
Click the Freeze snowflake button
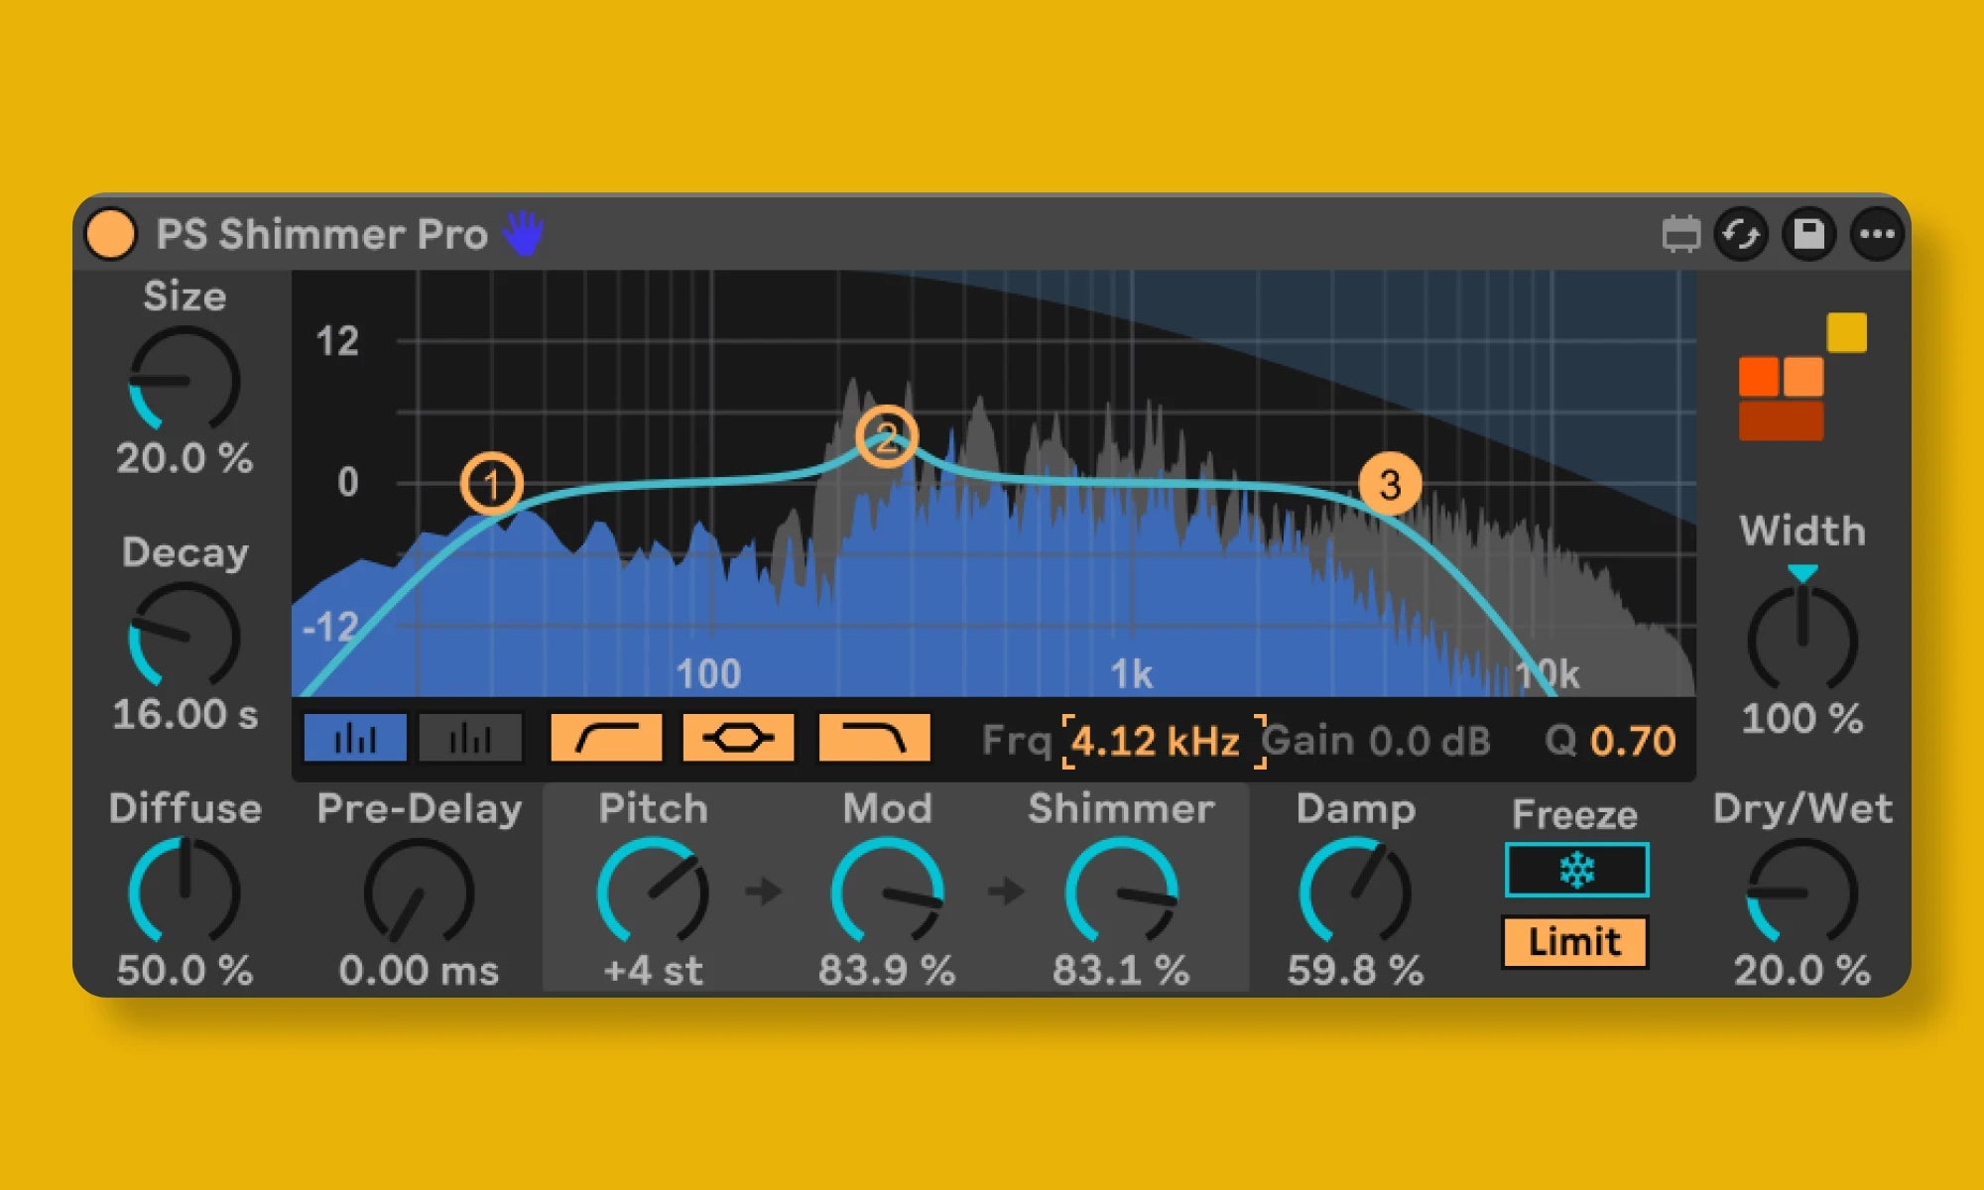1576,871
